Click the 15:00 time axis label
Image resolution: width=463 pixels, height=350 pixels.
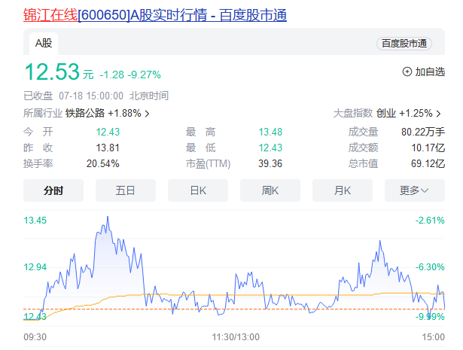[x=433, y=336]
